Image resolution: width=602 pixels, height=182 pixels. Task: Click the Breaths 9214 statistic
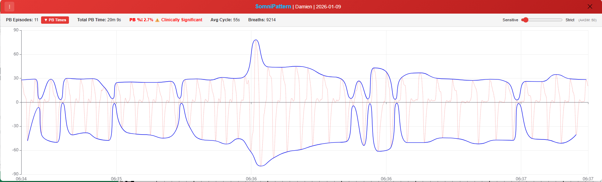[x=262, y=20]
